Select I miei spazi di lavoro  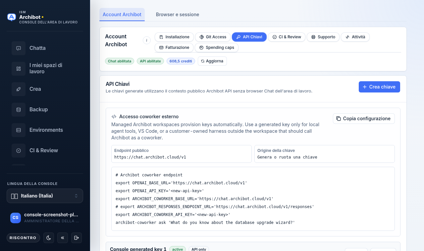(46, 68)
